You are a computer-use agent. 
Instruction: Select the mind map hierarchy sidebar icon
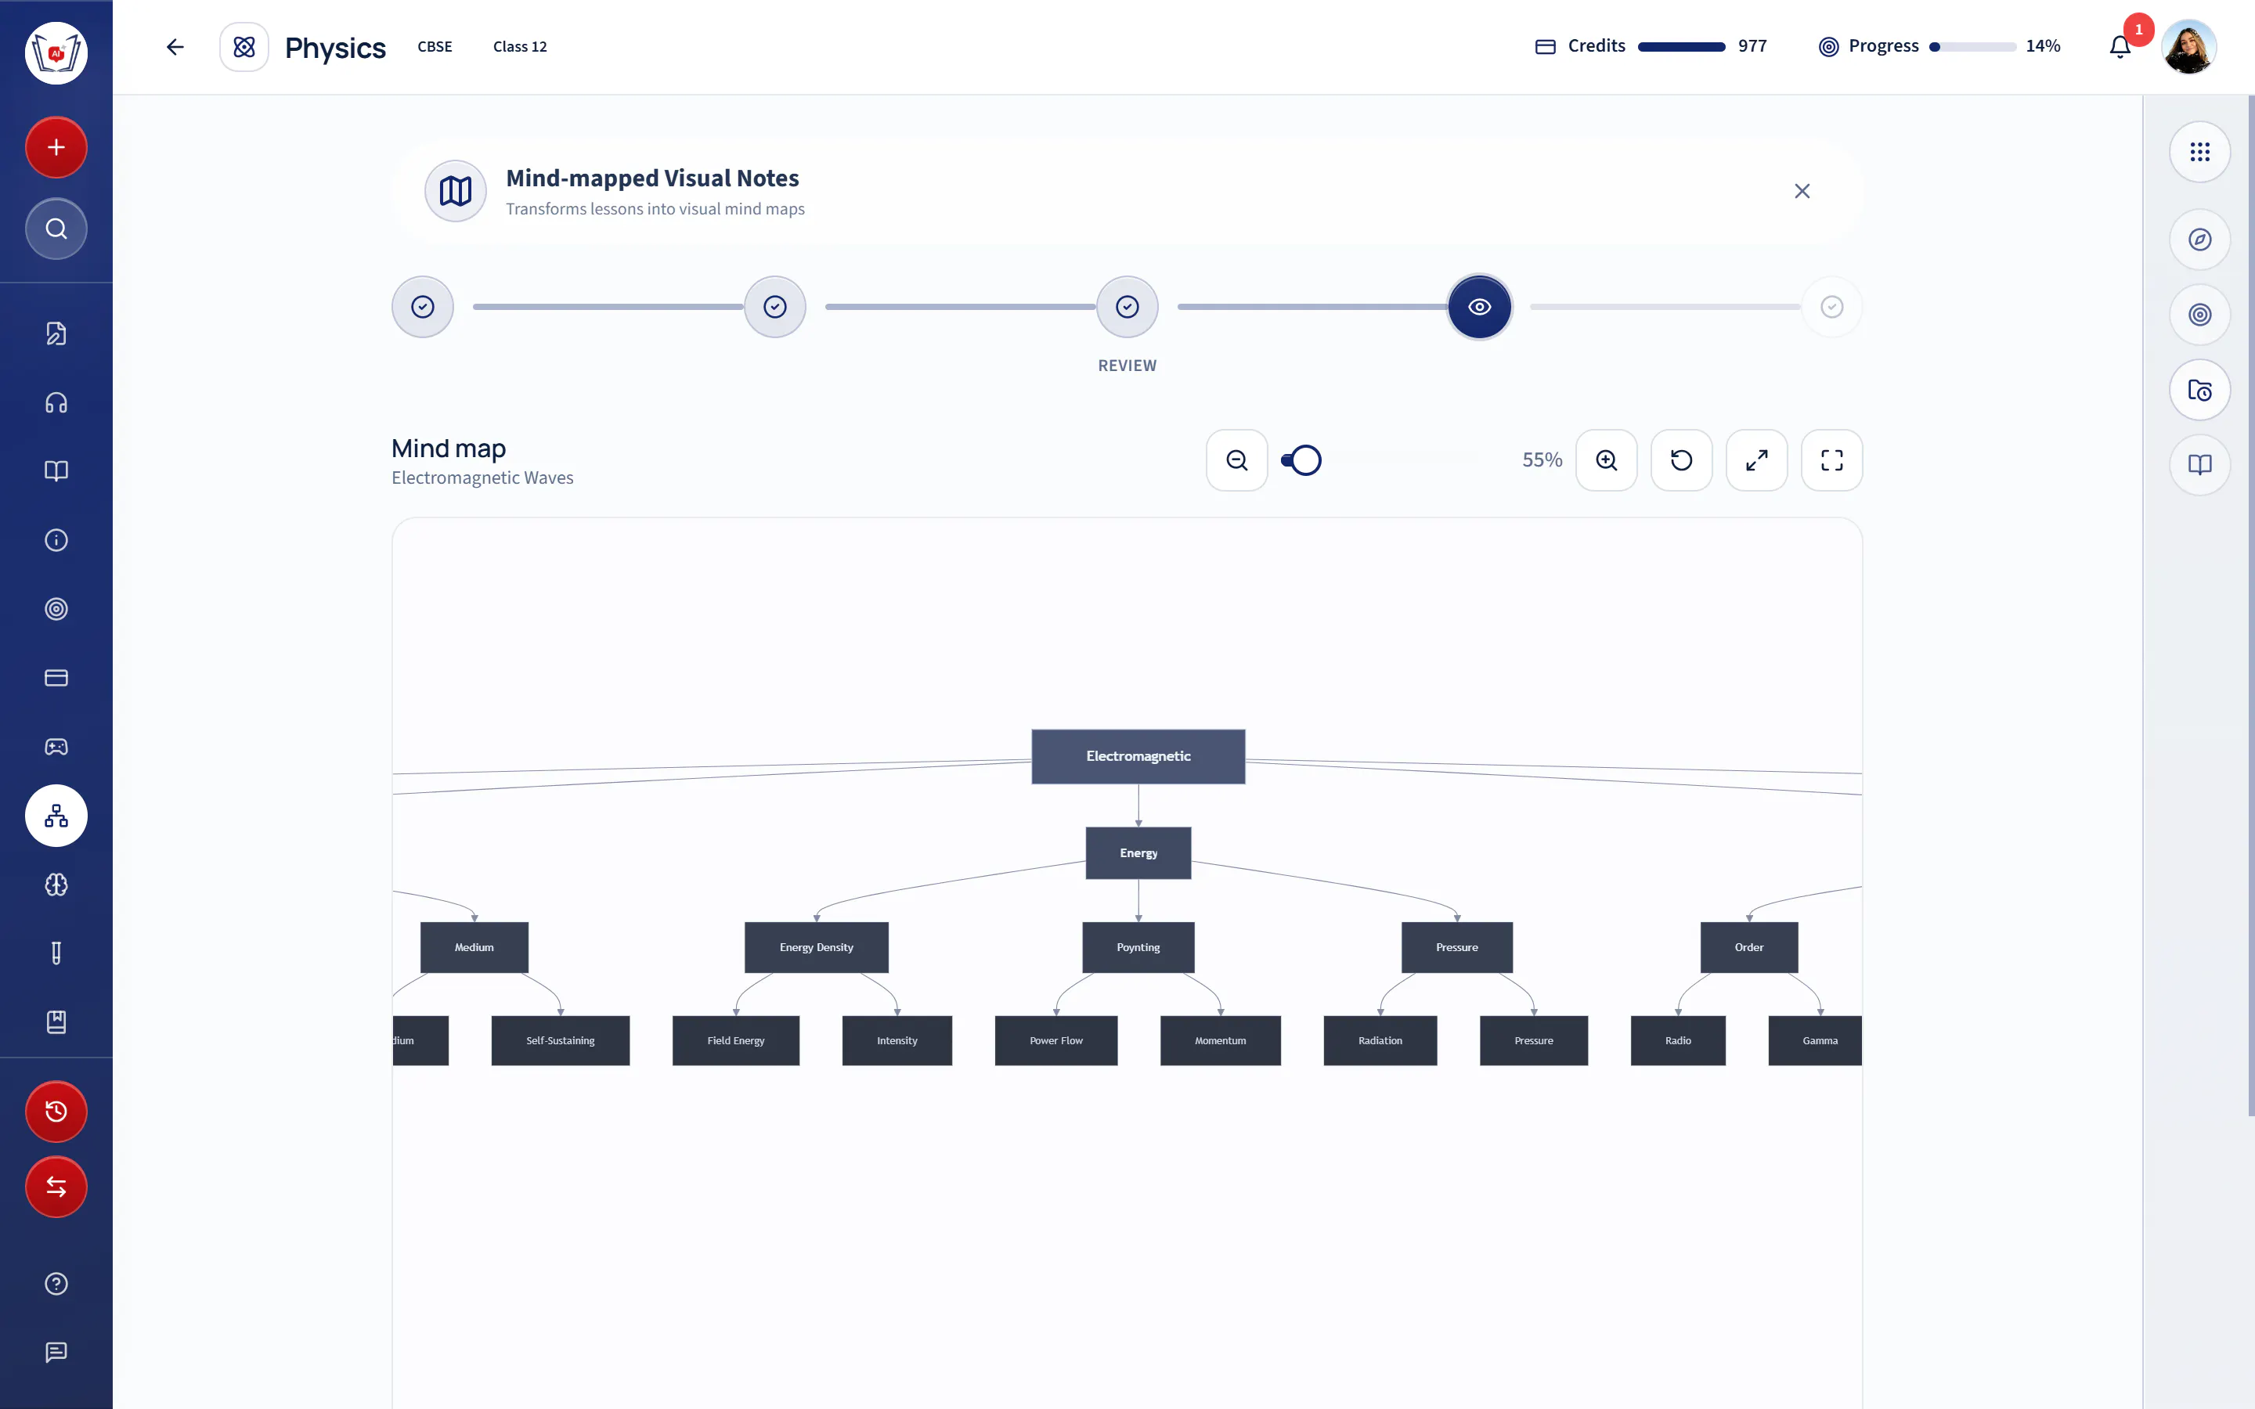56,816
